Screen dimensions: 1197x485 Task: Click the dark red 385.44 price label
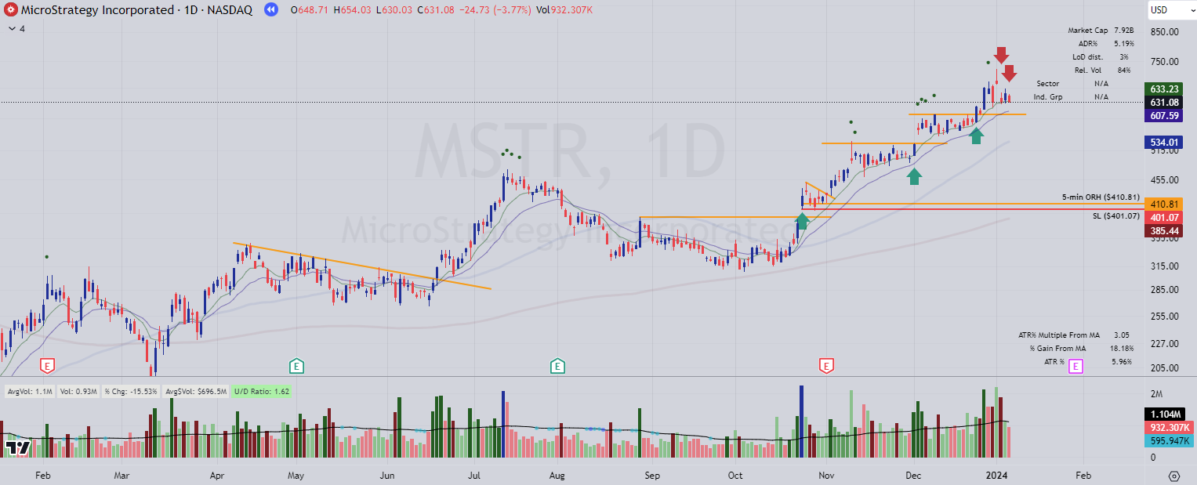point(1164,230)
